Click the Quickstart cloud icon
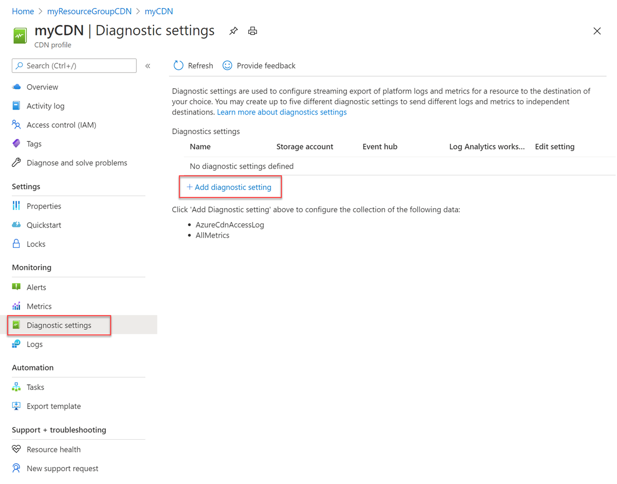Screen dimensions: 617x484 coord(16,225)
